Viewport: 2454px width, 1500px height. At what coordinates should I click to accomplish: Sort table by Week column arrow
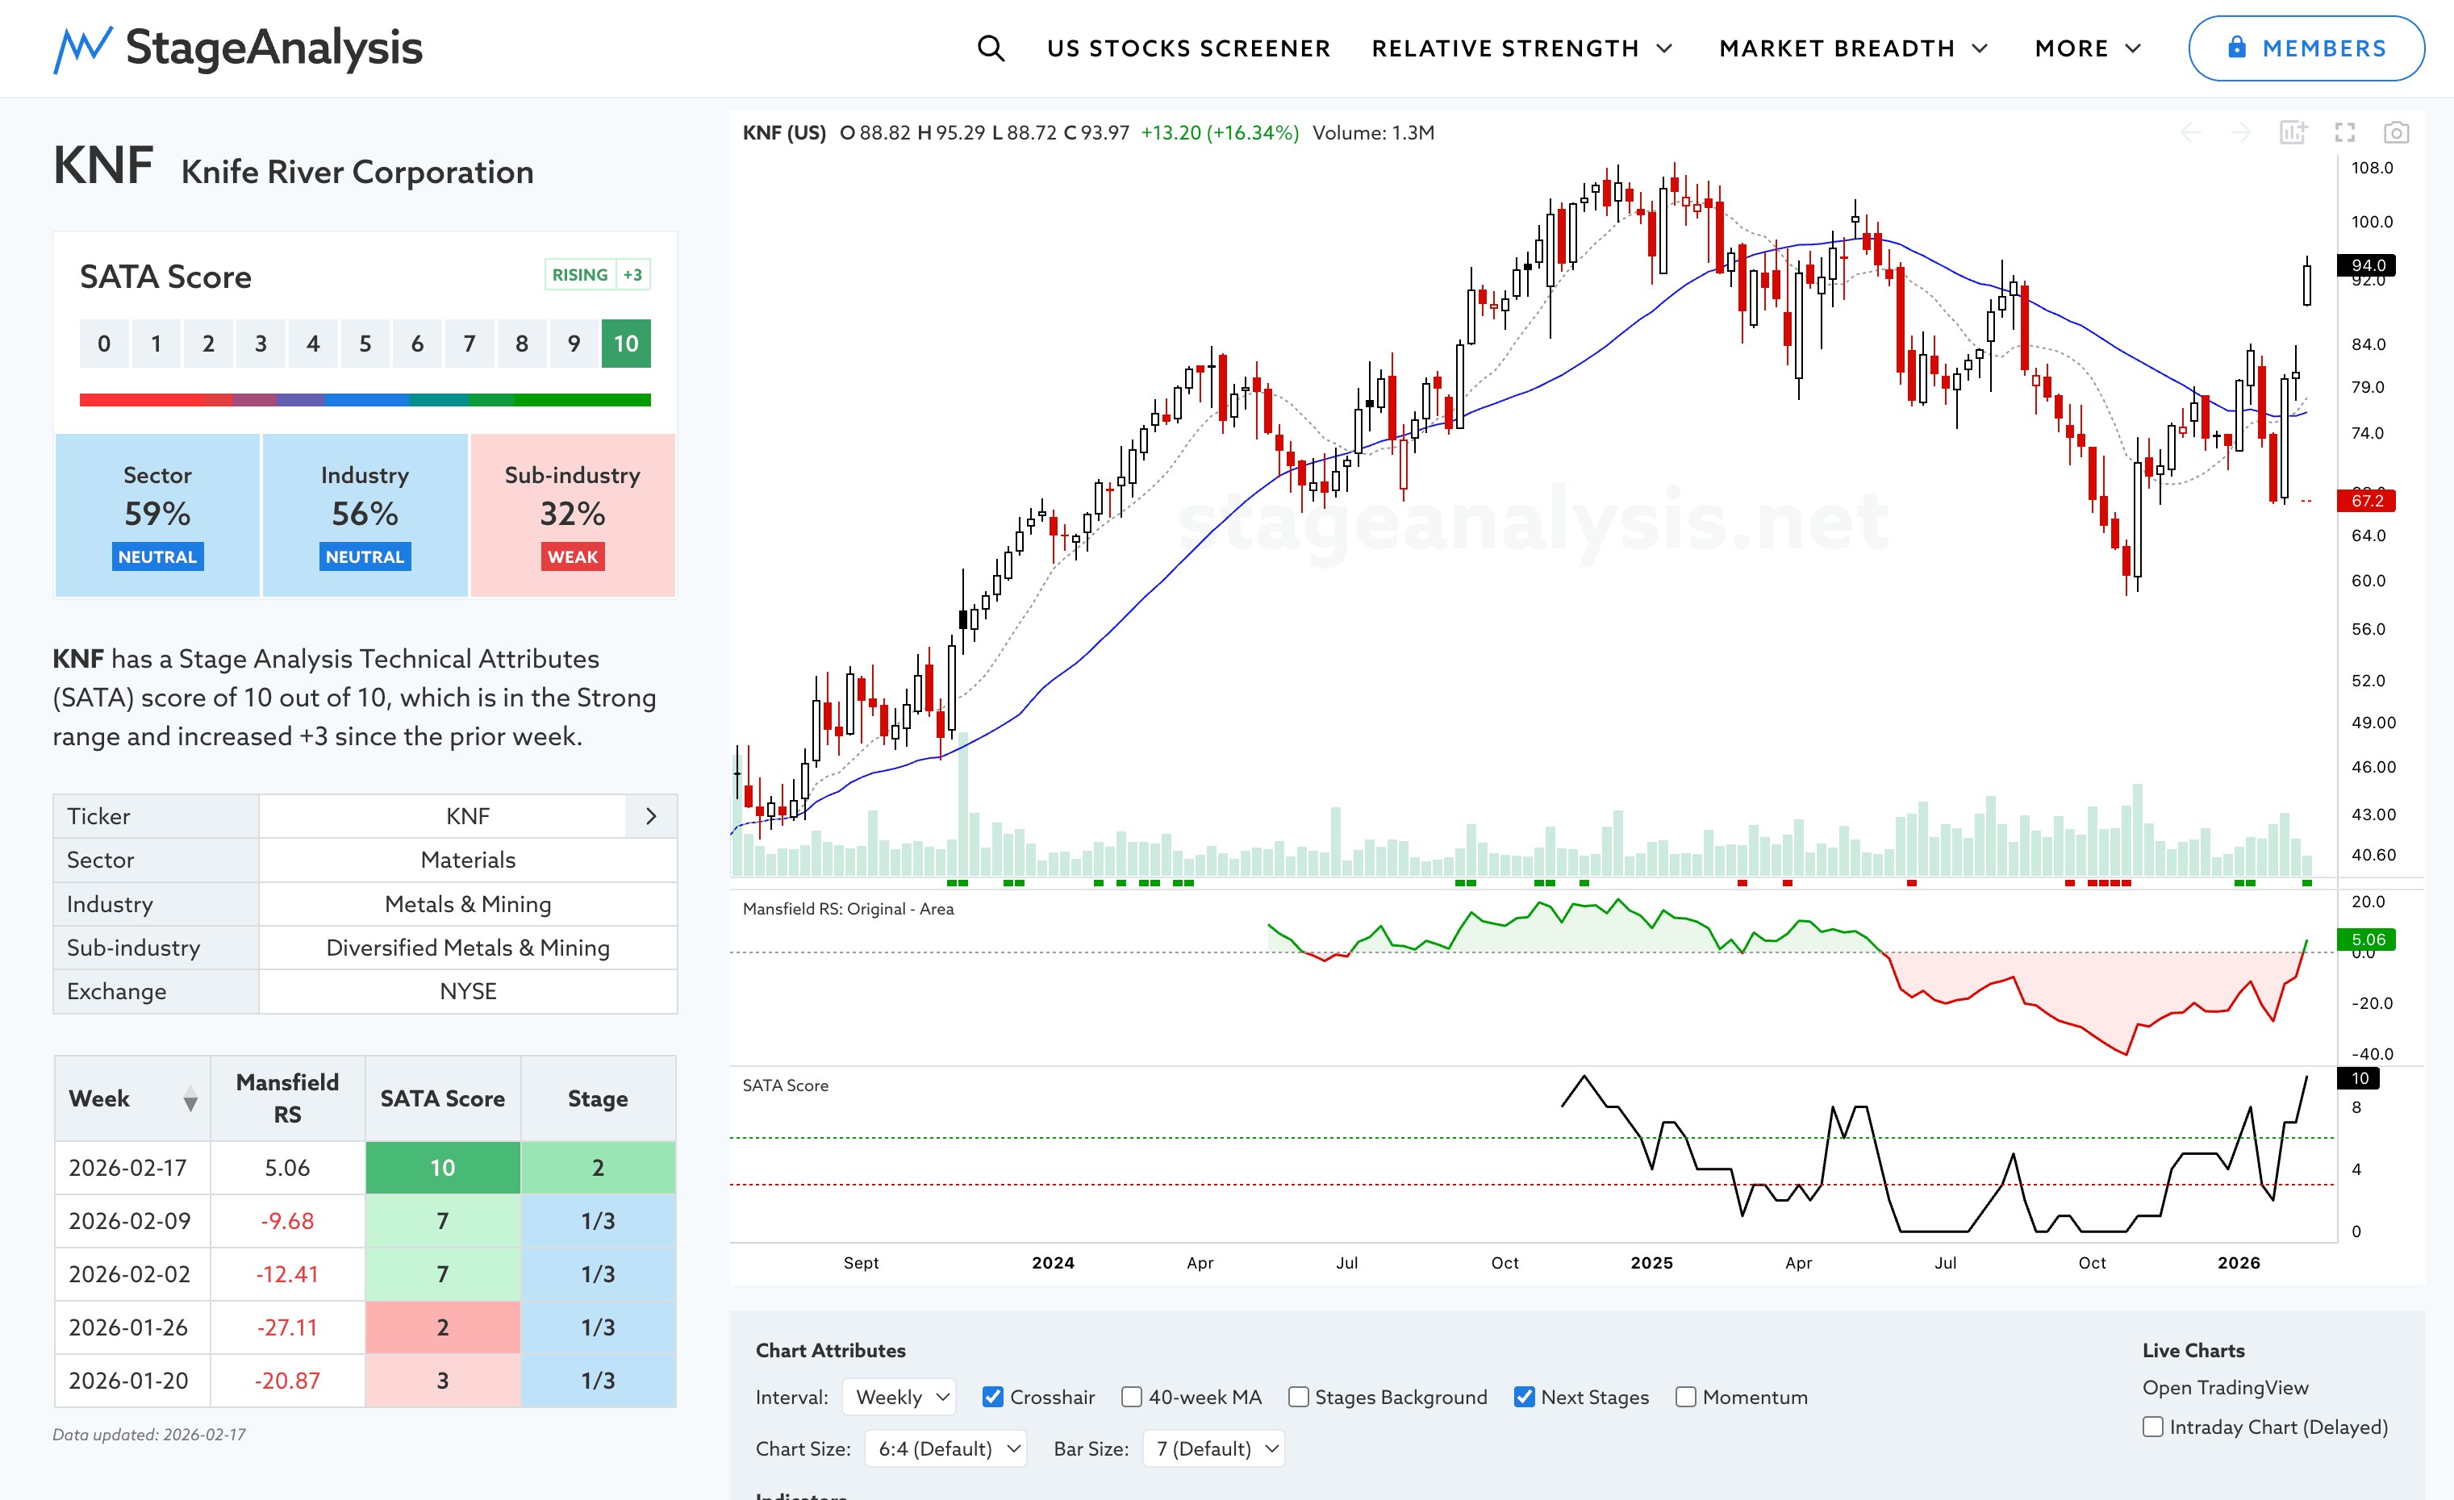190,1100
